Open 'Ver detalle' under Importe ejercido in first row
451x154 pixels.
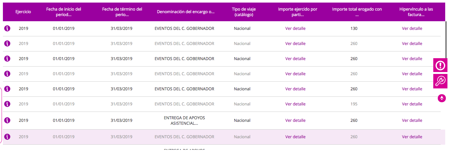[295, 28]
